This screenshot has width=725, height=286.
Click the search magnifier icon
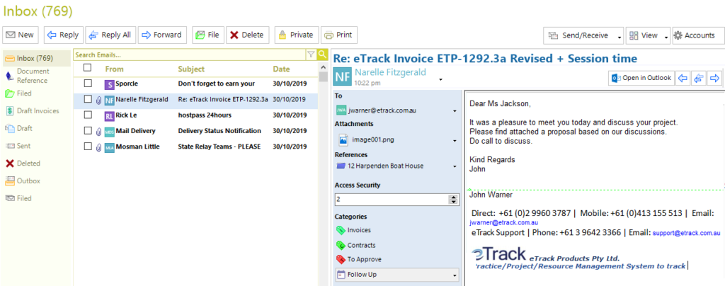tap(322, 55)
